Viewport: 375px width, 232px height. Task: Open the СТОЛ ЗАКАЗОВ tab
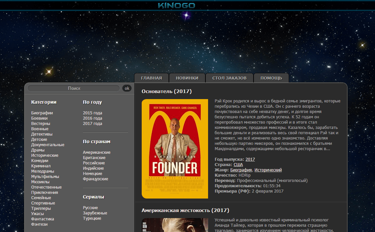[229, 78]
